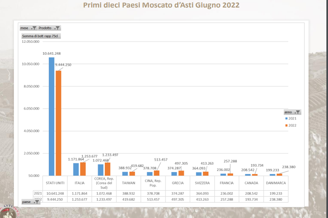Open the mese filter dropdown

pos(28,28)
